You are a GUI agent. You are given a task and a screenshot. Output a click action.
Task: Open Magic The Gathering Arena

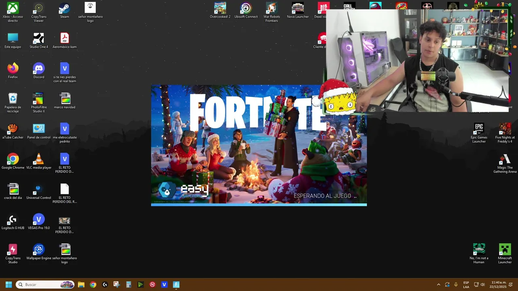pos(505,163)
